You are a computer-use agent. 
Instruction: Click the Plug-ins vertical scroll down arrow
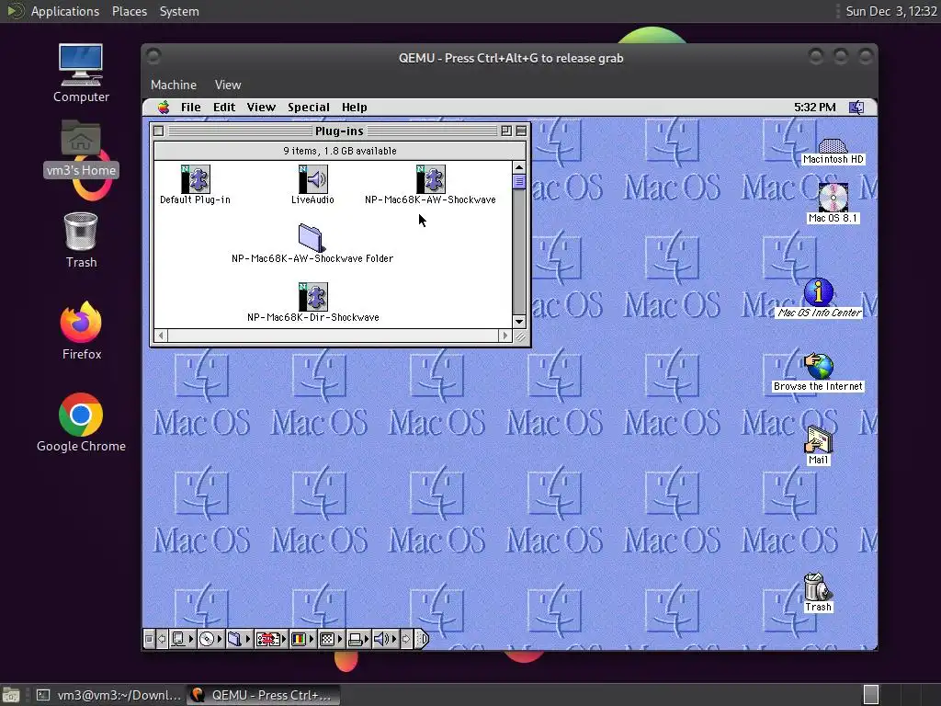coord(519,322)
